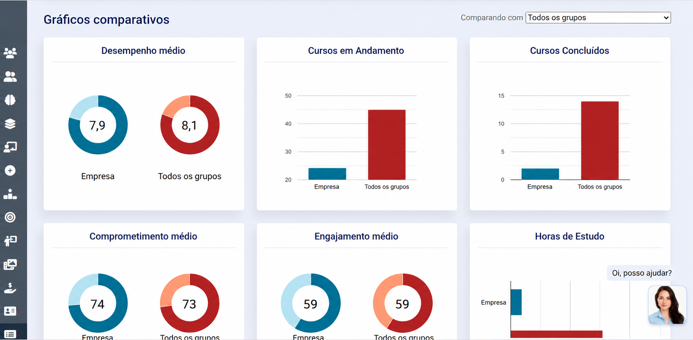Viewport: 693px width, 340px height.
Task: Click the blue 7,9 Empresa donut chart
Action: 98,125
